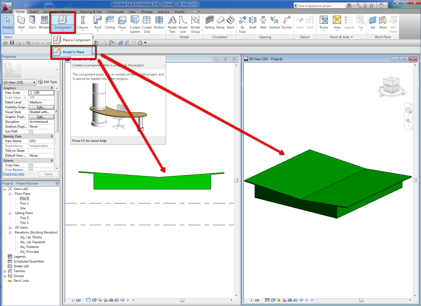Collapse the Graphics properties section
Viewport: 421px width, 306px height.
52,88
